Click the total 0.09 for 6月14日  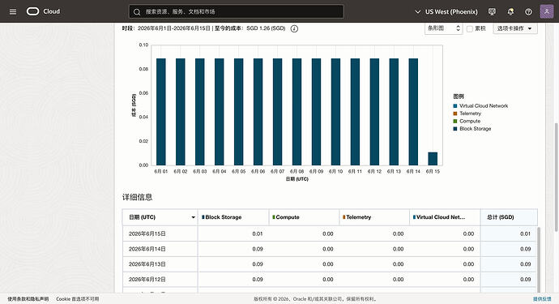pos(525,249)
